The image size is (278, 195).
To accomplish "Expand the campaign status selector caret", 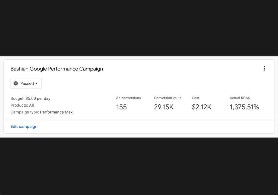I will coord(36,83).
